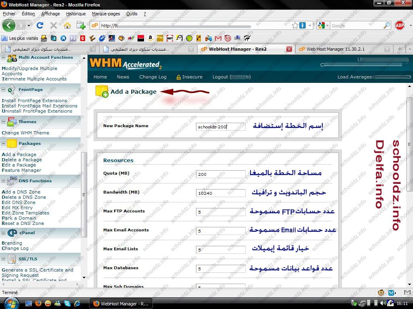
Task: Open the Outils menu
Action: point(132,14)
